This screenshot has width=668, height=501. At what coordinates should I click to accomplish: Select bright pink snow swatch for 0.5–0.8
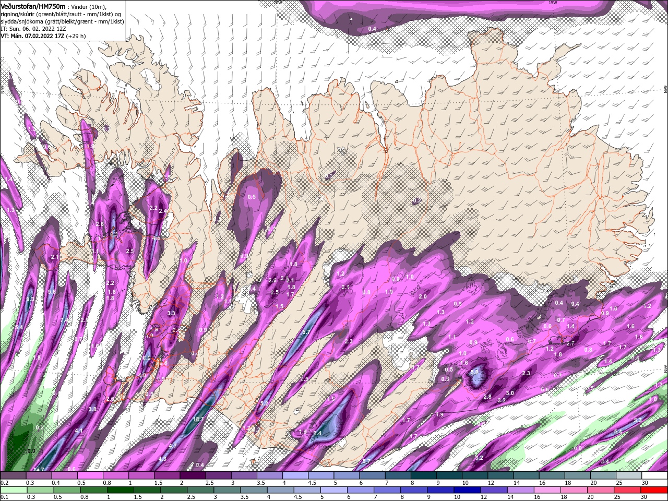tap(89, 475)
